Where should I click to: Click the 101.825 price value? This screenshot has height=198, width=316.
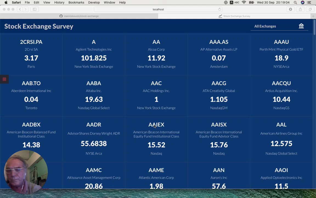tap(94, 58)
